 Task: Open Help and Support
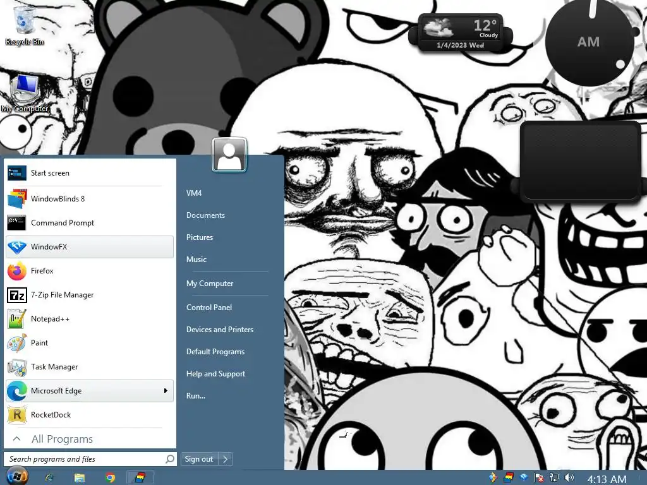[216, 374]
